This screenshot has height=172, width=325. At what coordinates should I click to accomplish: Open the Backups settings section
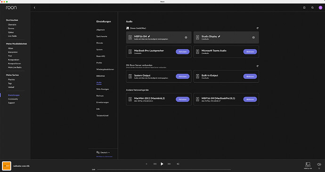point(100,96)
